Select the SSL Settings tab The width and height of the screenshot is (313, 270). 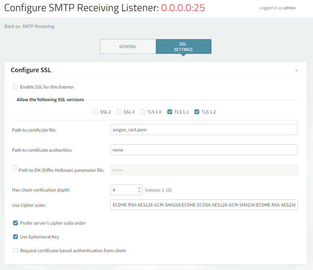[183, 46]
